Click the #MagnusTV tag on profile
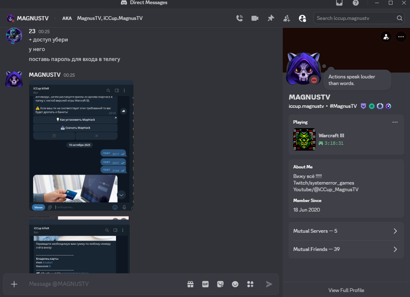This screenshot has width=410, height=297. coord(343,106)
